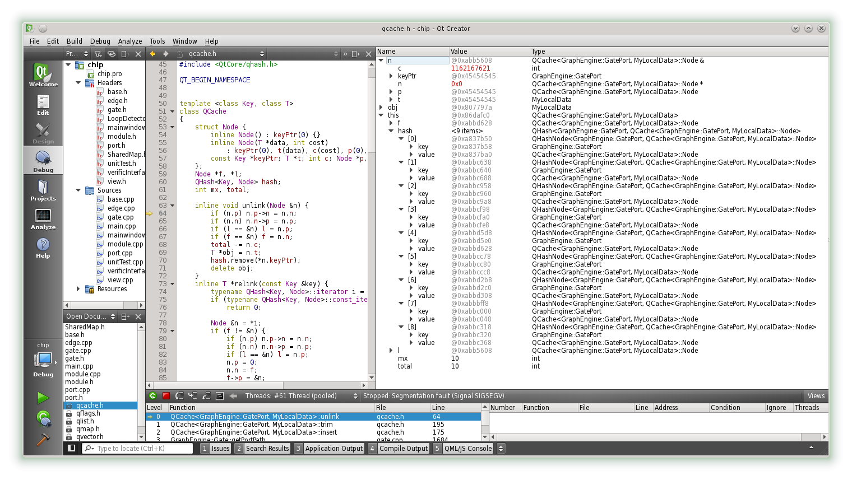Image resolution: width=852 pixels, height=480 pixels.
Task: Toggle the project tree filter icon
Action: (x=98, y=54)
